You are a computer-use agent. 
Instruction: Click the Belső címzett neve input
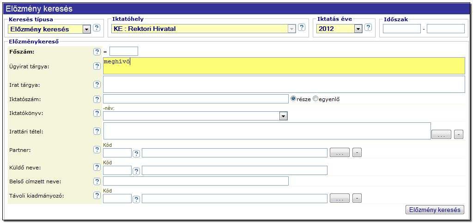click(196, 181)
